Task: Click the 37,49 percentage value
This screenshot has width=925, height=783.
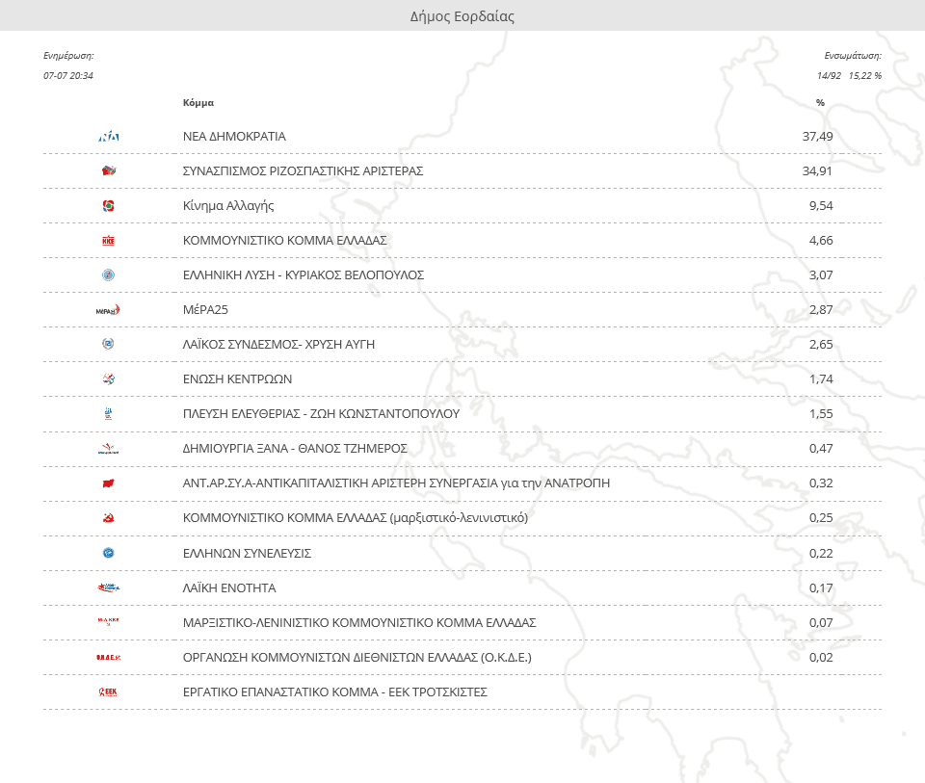Action: point(818,137)
